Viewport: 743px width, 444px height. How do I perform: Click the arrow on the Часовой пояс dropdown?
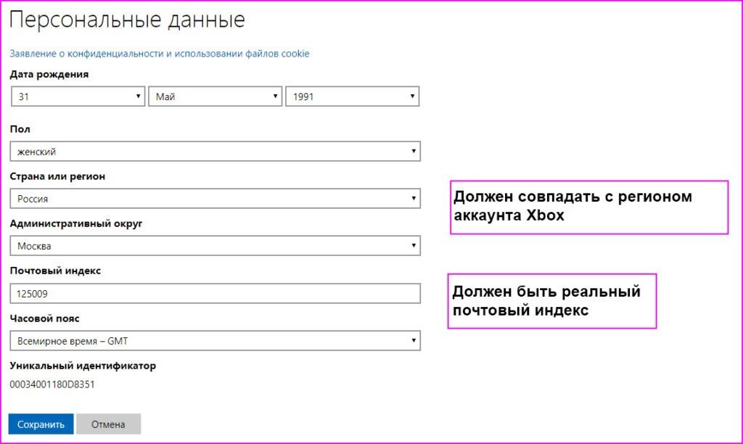pos(413,340)
